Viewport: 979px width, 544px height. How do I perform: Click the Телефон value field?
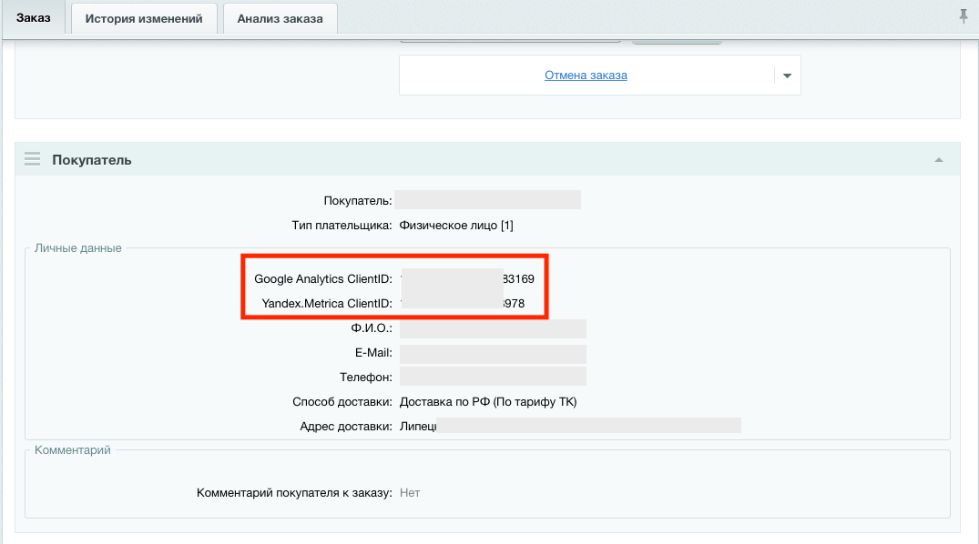click(493, 377)
